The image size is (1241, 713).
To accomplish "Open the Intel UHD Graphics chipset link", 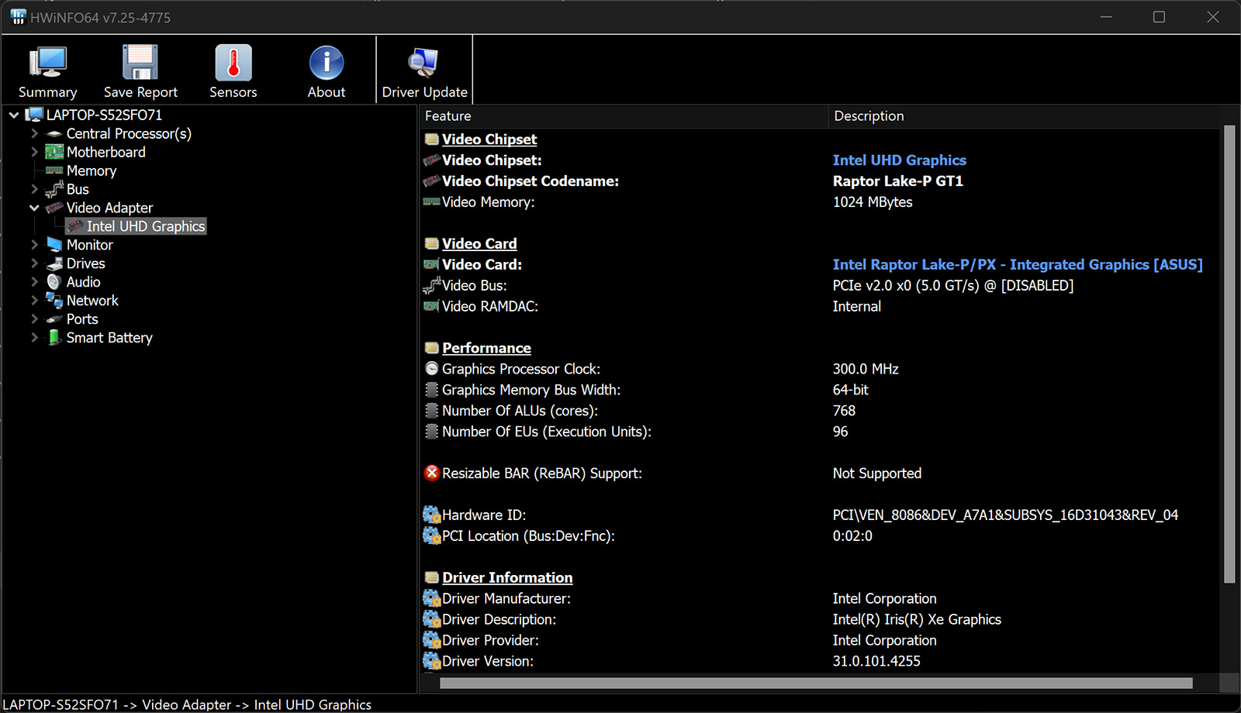I will 899,160.
